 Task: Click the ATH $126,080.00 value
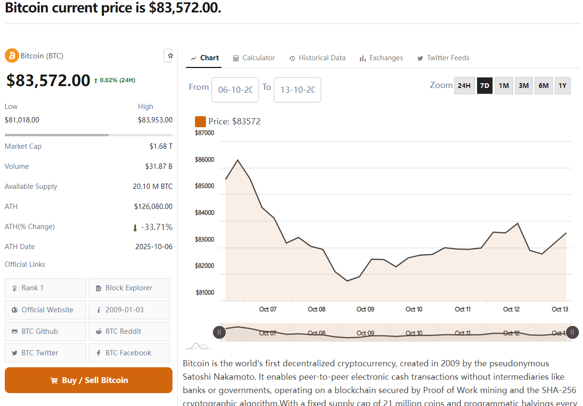153,207
